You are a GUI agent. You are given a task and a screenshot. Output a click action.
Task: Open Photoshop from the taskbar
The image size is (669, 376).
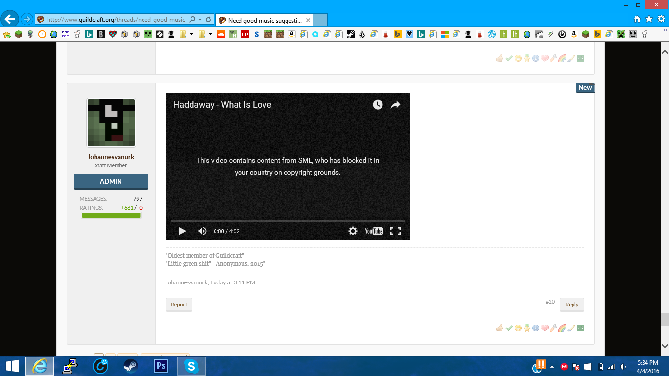point(161,366)
